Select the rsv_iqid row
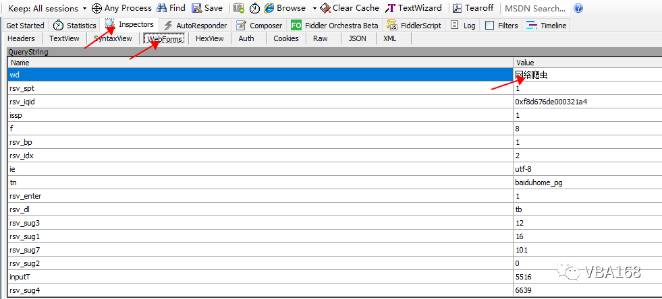662x299 pixels. pos(335,102)
